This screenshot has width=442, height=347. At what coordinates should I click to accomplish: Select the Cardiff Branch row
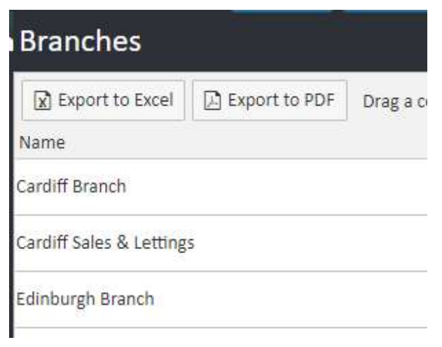click(73, 187)
